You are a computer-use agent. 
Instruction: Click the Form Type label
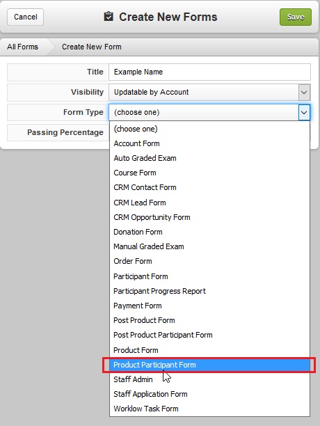(x=83, y=112)
